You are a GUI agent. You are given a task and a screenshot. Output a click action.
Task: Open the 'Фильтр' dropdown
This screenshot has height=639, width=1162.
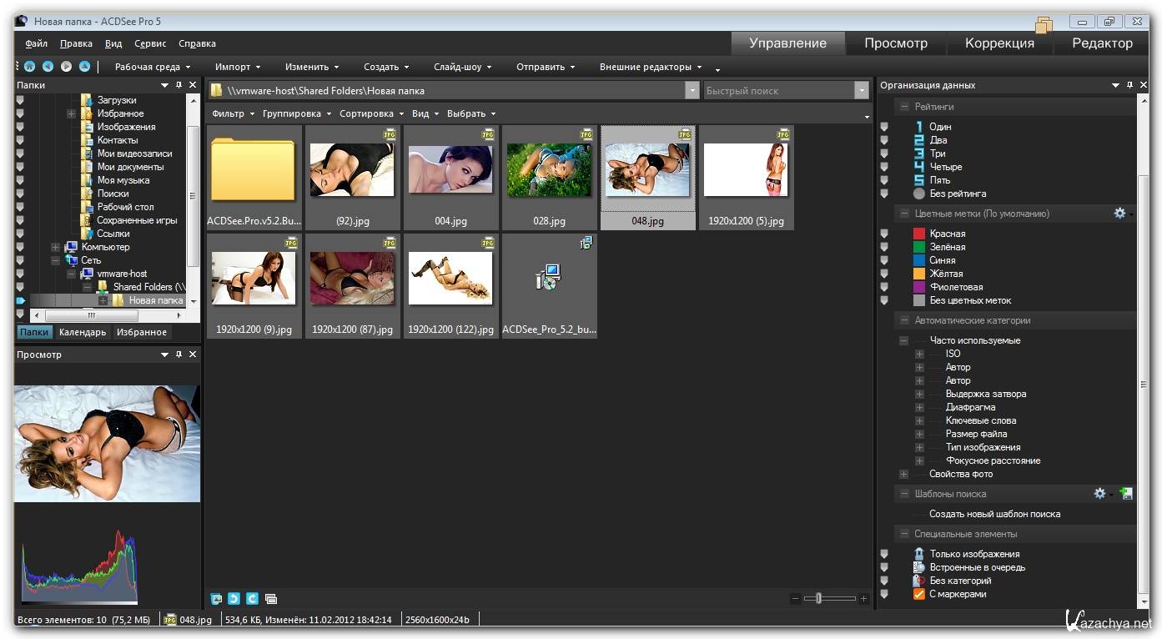[x=234, y=113]
